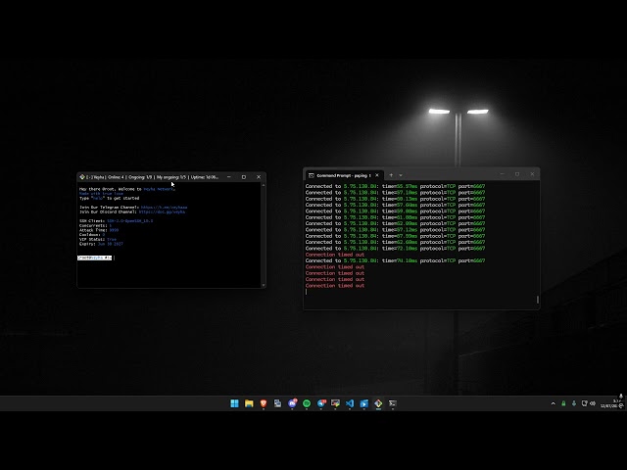Open new tab profile dropdown in Command Prompt
This screenshot has height=470, width=627.
[401, 175]
